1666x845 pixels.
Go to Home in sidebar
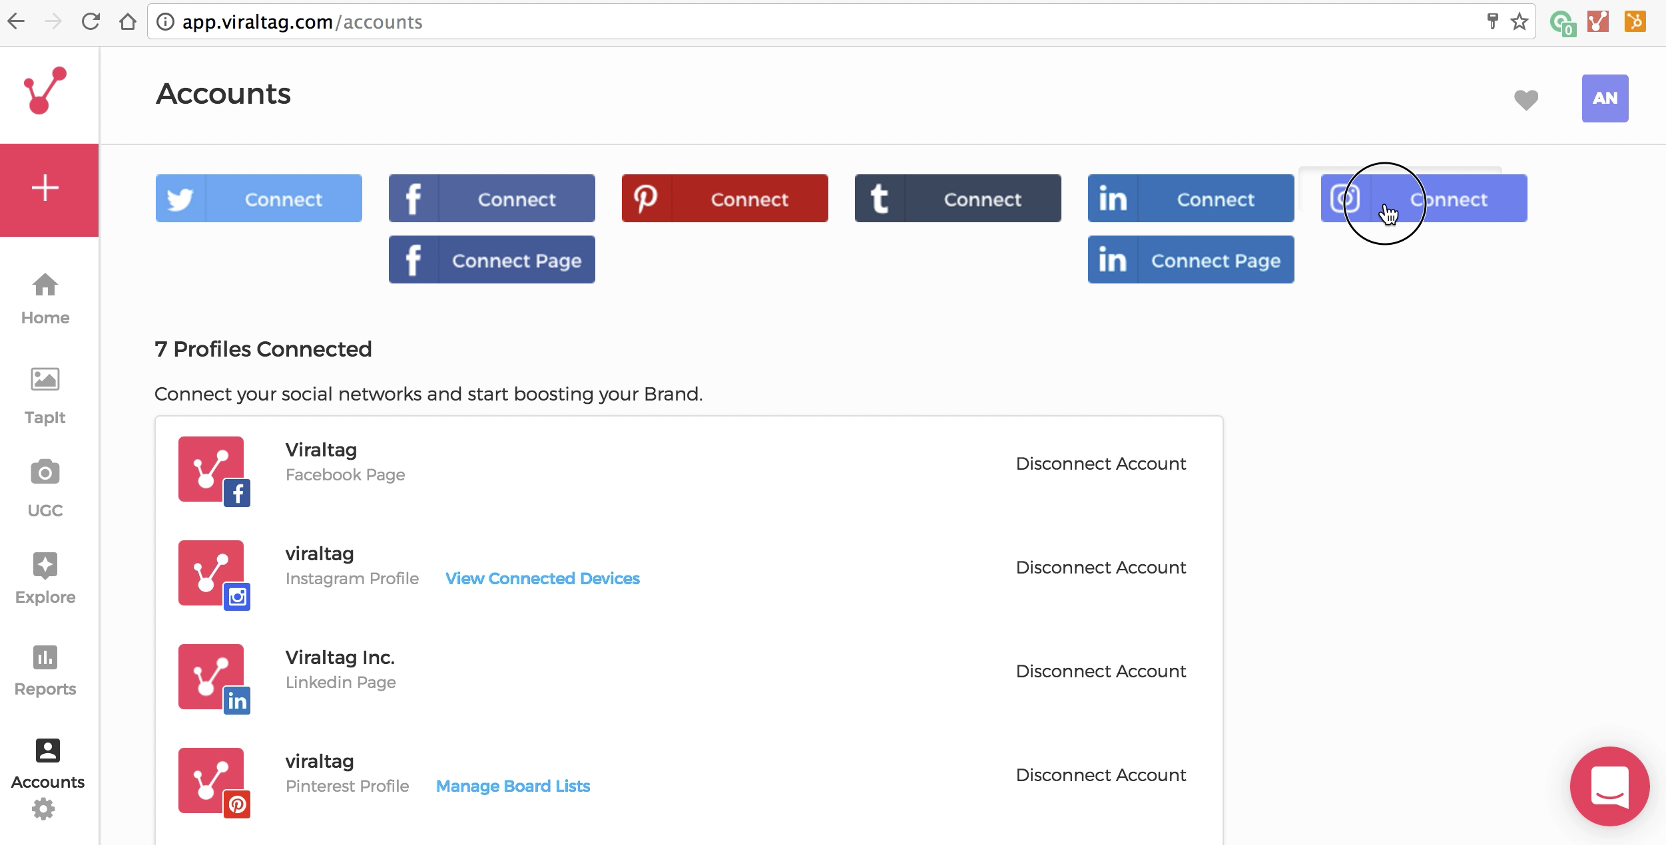click(45, 299)
